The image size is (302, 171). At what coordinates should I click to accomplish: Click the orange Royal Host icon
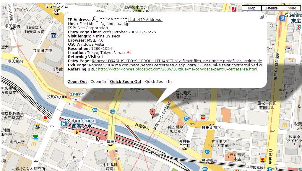click(x=291, y=60)
